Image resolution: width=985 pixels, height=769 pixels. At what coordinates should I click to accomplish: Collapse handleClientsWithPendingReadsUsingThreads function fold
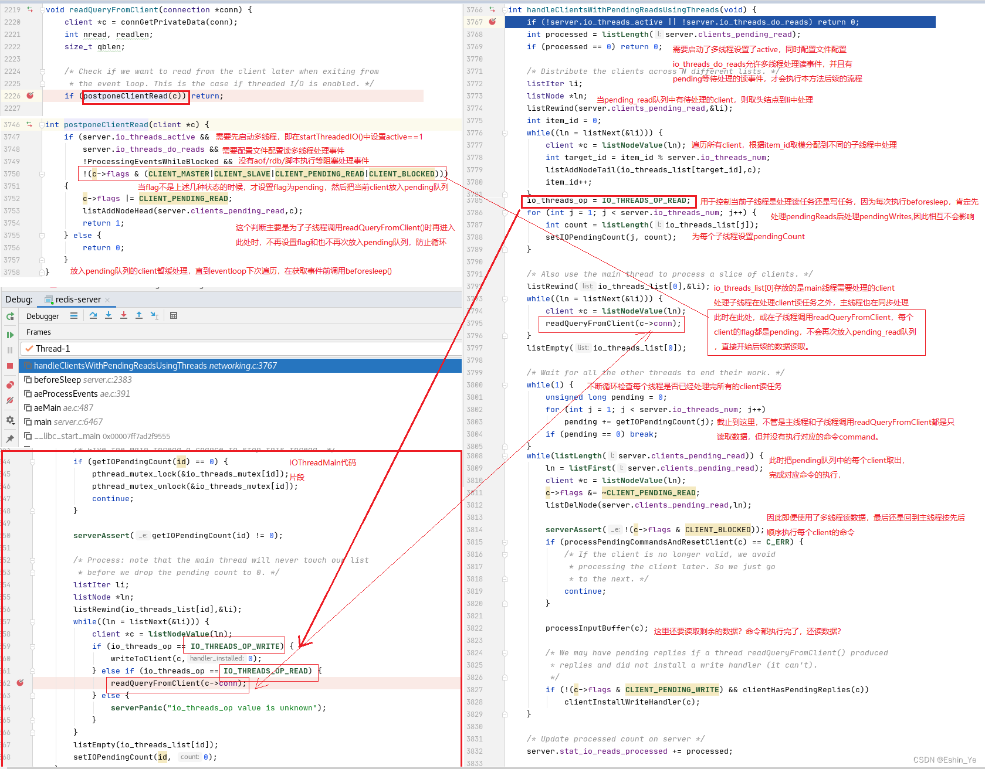[505, 10]
